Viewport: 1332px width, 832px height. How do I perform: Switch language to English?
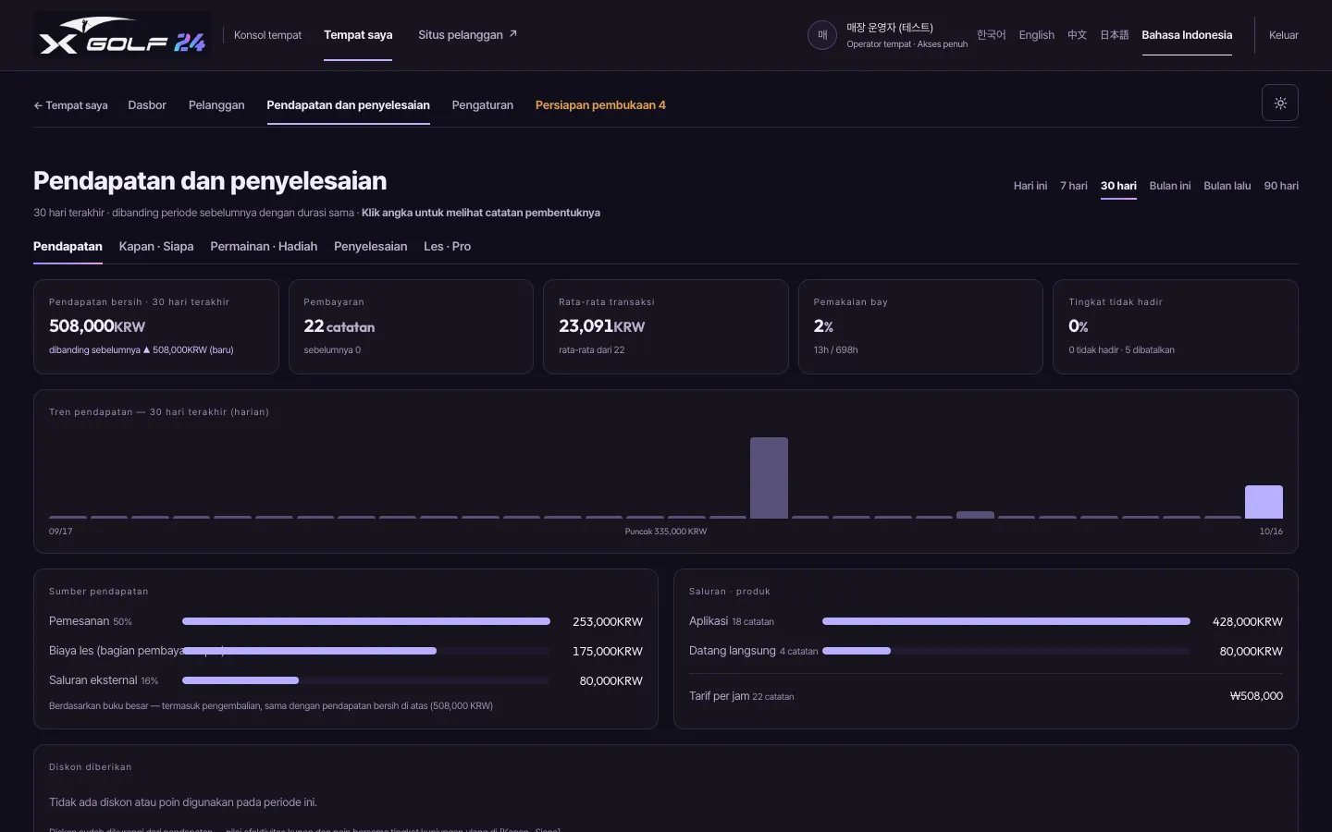pyautogui.click(x=1036, y=35)
